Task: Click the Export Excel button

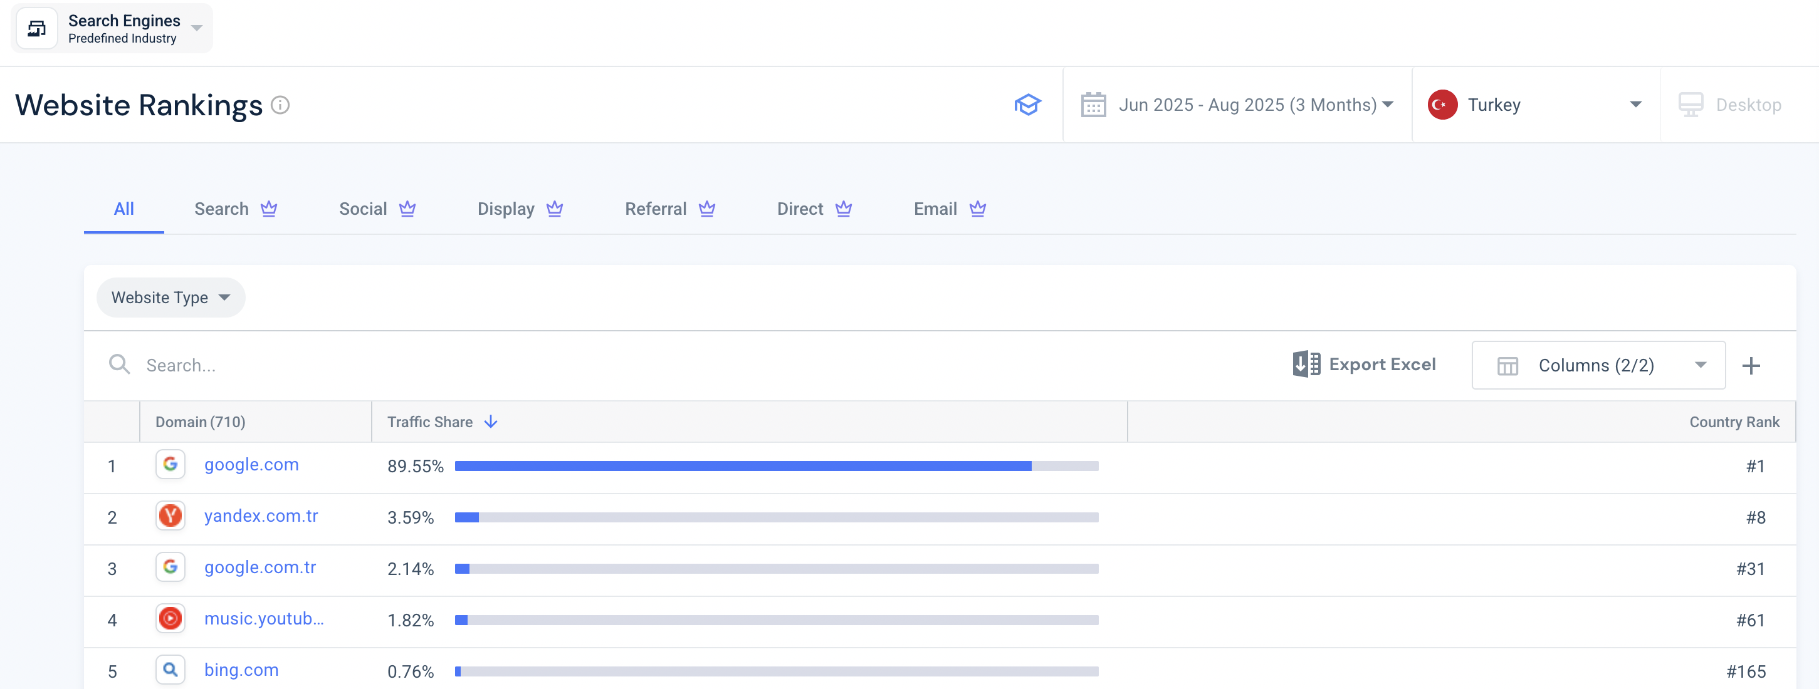Action: (x=1364, y=365)
